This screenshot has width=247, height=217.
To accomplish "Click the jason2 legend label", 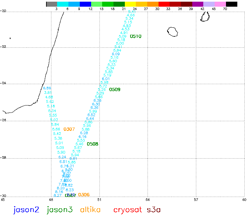I will click(26, 210).
